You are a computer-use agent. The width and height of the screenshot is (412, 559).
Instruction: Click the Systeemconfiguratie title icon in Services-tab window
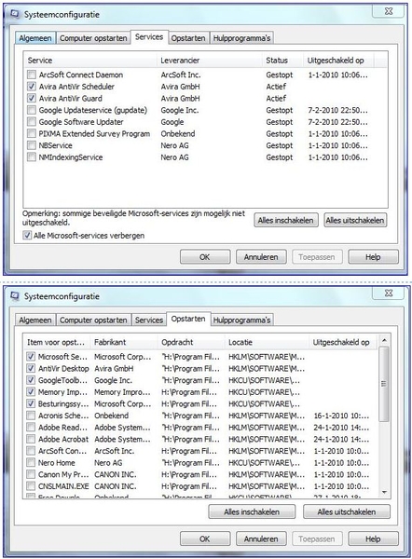(x=15, y=14)
